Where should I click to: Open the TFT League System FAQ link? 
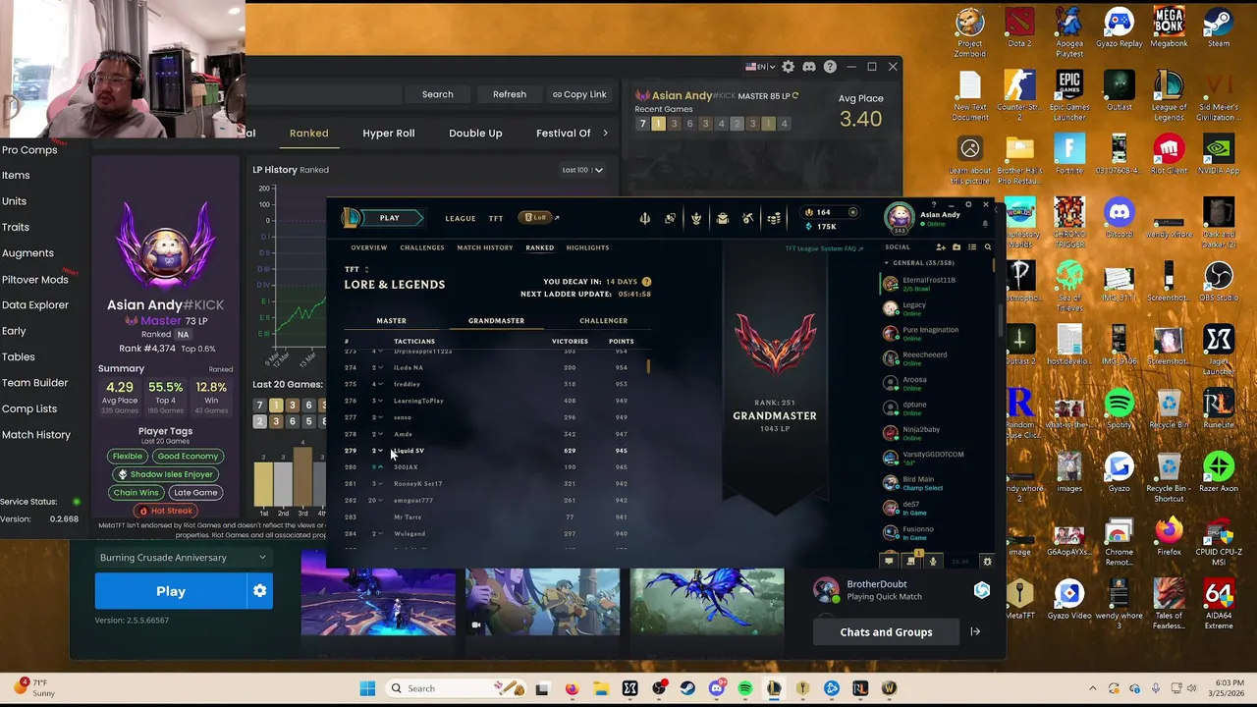click(x=824, y=248)
